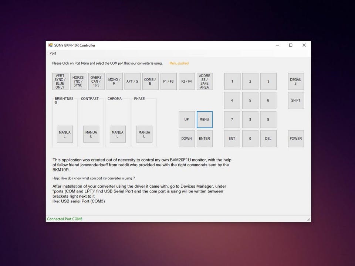Click the UP navigation button
355x266 pixels.
(186, 119)
